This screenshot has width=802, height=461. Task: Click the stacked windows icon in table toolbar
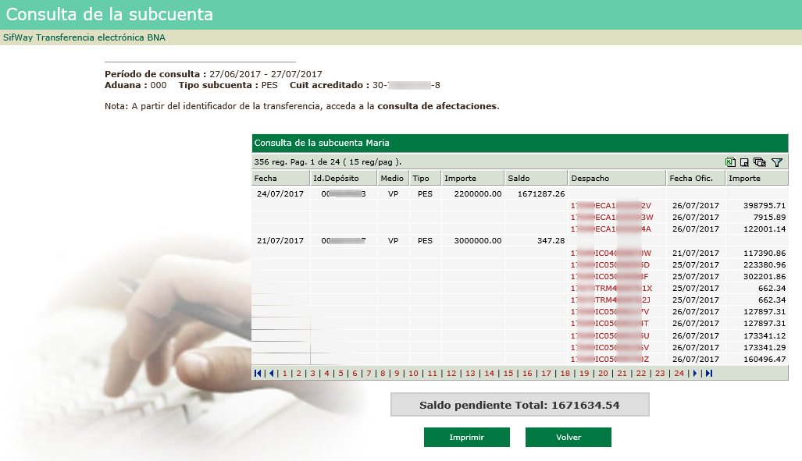pyautogui.click(x=760, y=162)
